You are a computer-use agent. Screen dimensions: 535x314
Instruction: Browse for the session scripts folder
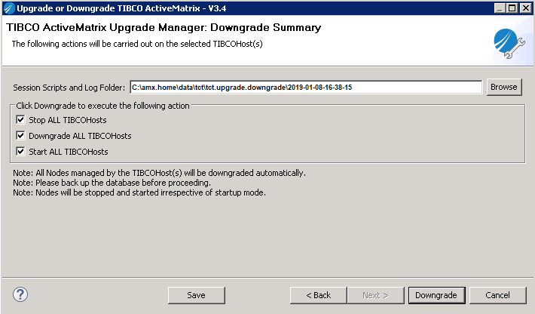point(503,87)
